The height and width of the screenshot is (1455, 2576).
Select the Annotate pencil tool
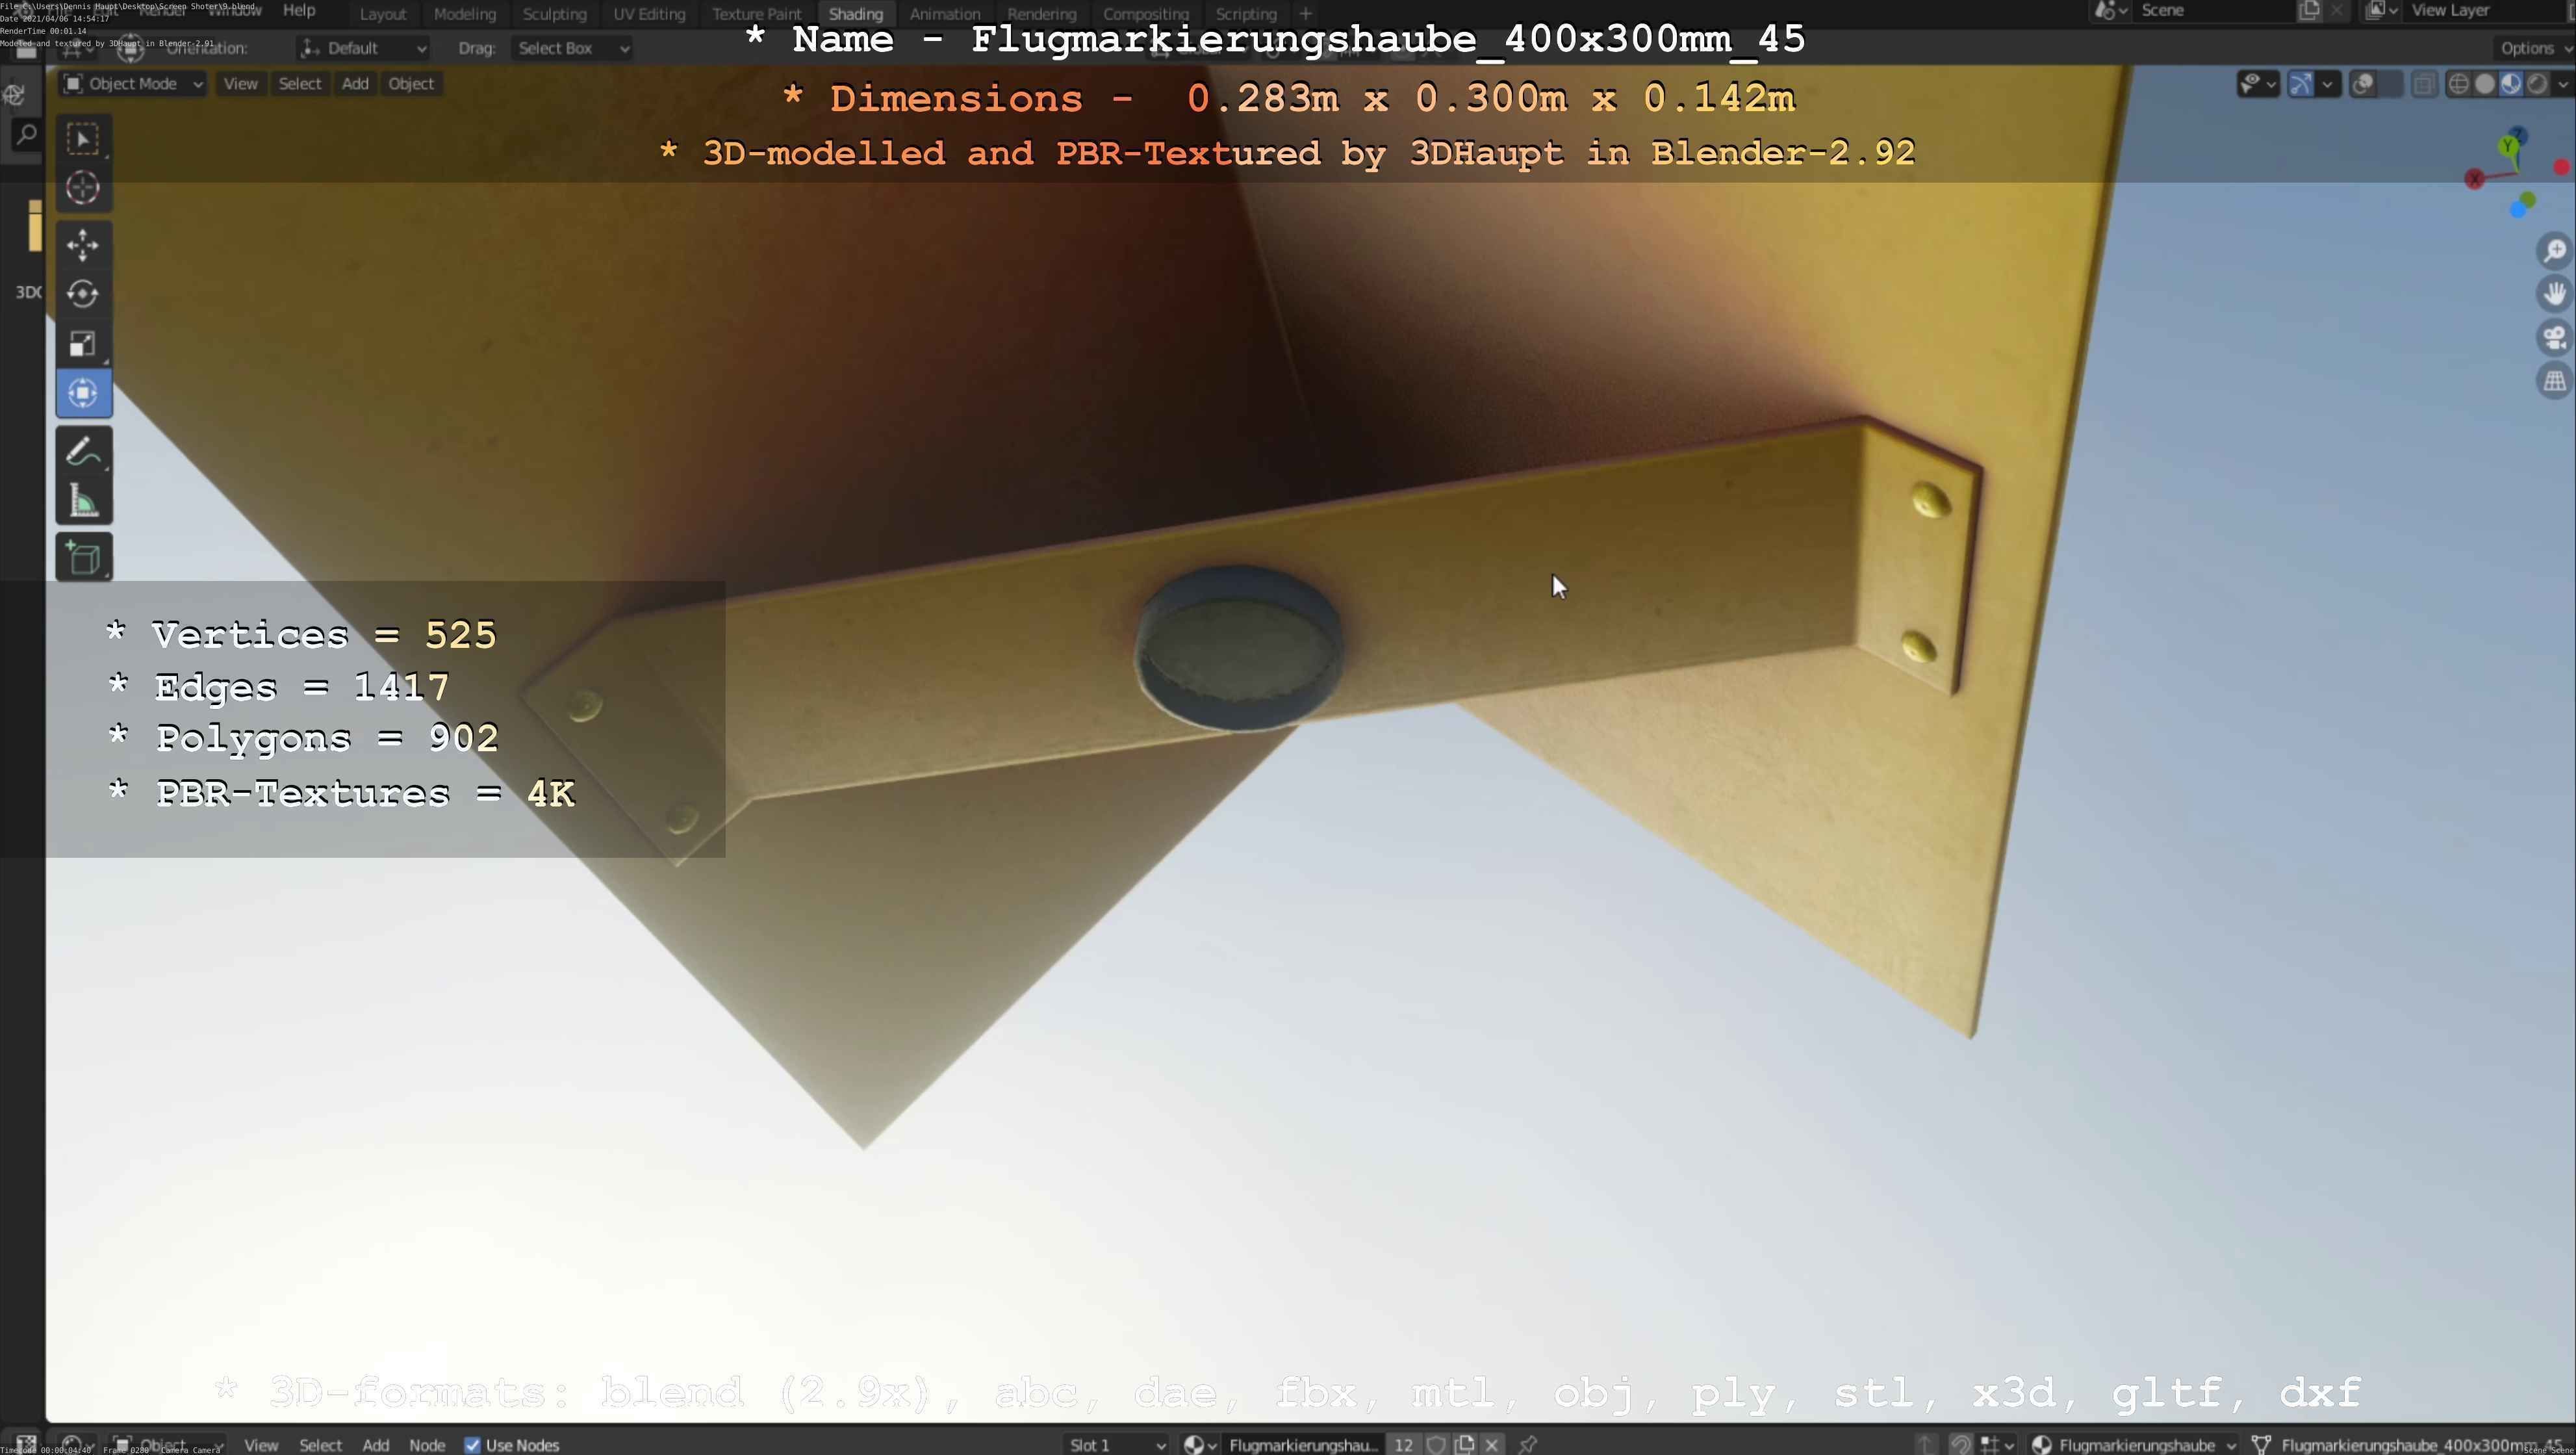[x=83, y=451]
